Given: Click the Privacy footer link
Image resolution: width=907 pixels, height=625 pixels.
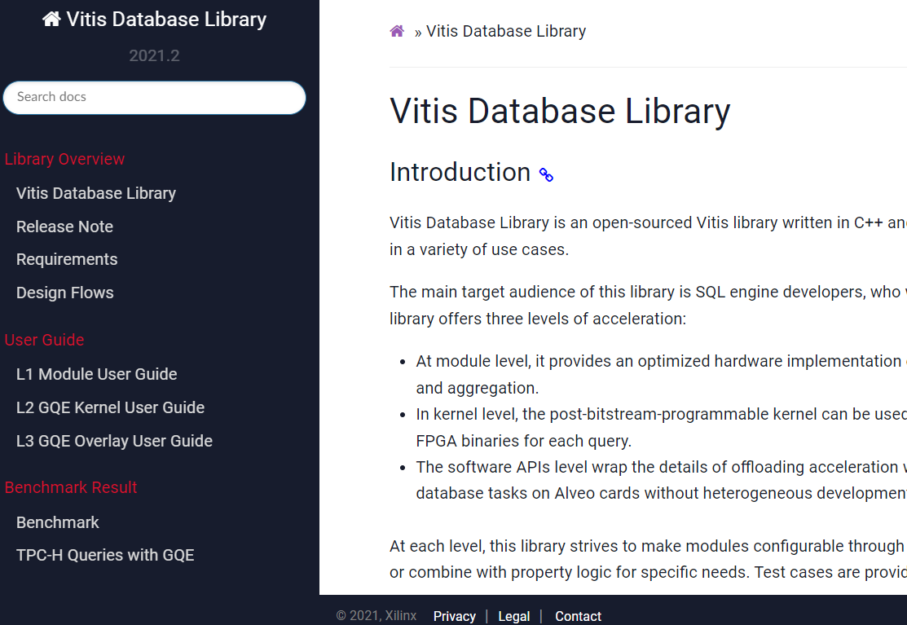Looking at the screenshot, I should click(x=455, y=616).
